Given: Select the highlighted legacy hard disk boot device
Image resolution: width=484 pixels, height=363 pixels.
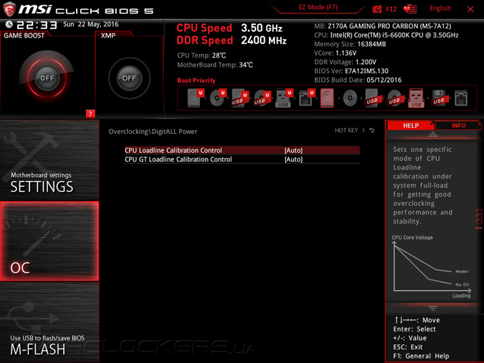Looking at the screenshot, I should point(327,98).
